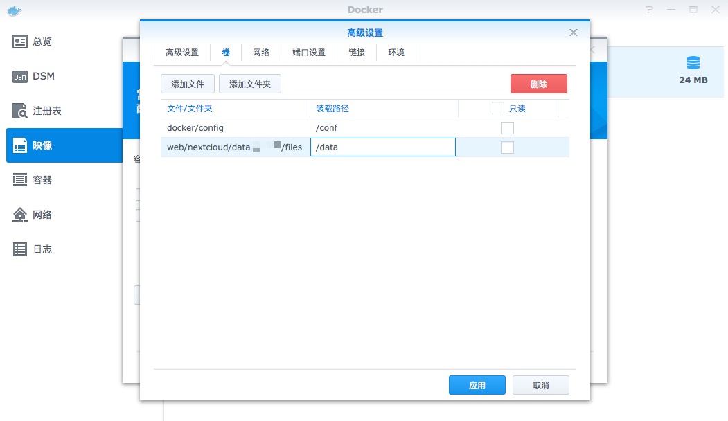Click the 添加文件夹 button
Screen dimensions: 728x421
tap(249, 84)
